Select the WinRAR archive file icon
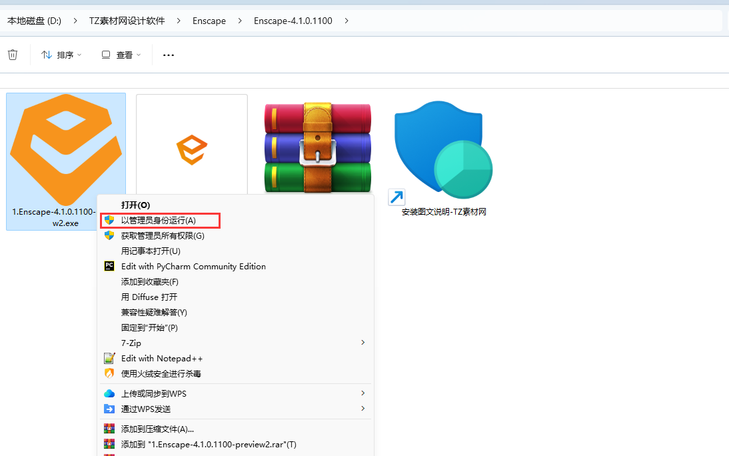Image resolution: width=729 pixels, height=456 pixels. 318,148
